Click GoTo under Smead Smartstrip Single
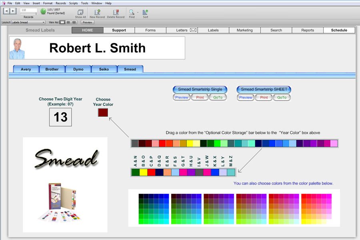 tap(218, 97)
